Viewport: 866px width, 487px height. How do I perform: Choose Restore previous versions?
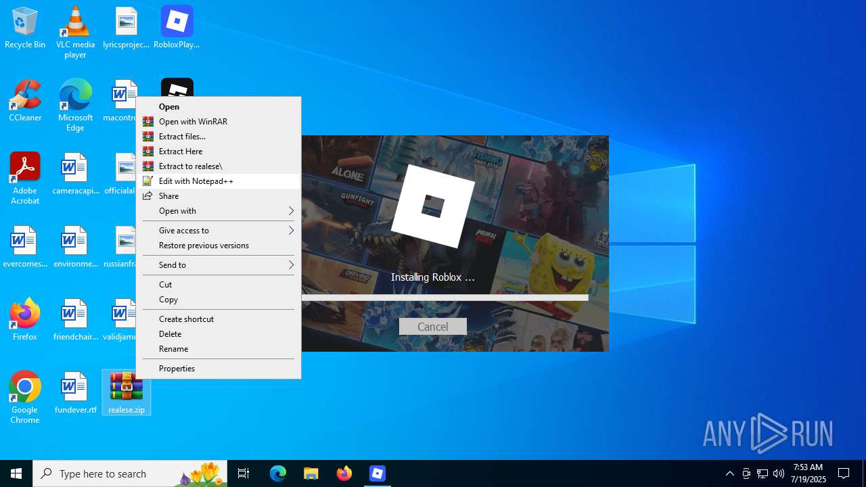[x=219, y=246]
